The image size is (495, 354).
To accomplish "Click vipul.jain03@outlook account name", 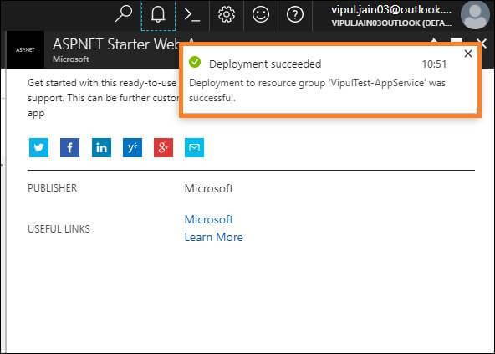I will tap(391, 10).
